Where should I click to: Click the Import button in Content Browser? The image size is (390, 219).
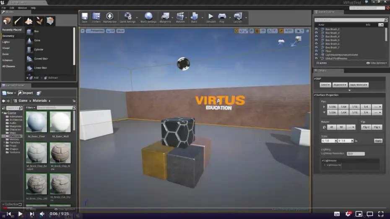click(25, 93)
